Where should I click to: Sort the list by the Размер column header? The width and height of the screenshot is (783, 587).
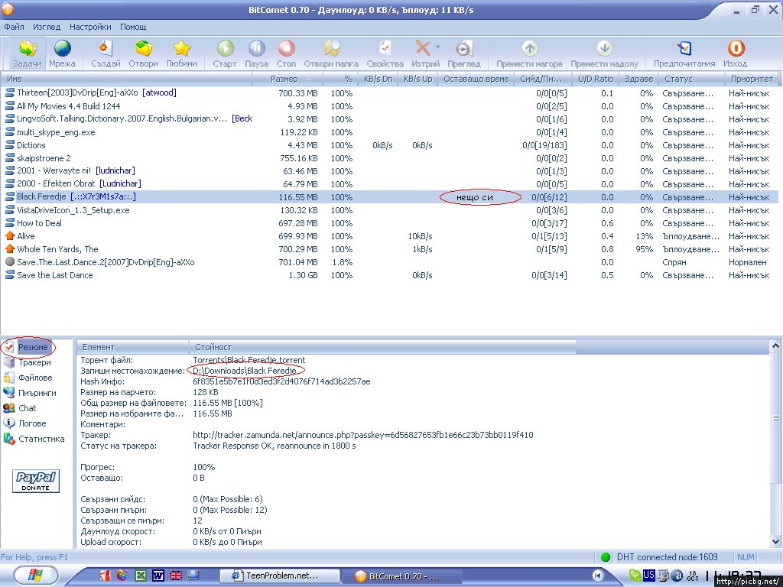[x=288, y=79]
